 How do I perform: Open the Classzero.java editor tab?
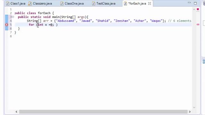(x=40, y=4)
